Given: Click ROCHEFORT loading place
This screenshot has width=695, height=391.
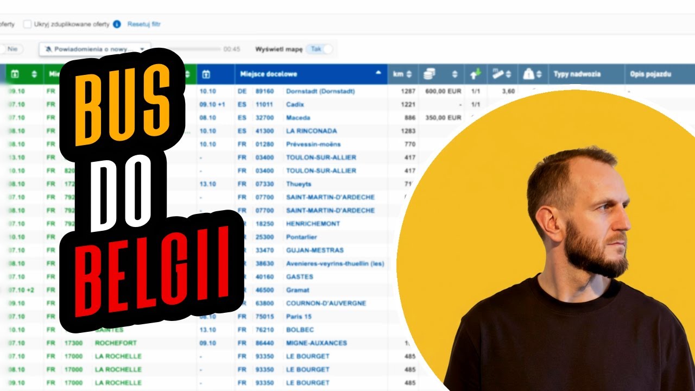Looking at the screenshot, I should tap(116, 343).
